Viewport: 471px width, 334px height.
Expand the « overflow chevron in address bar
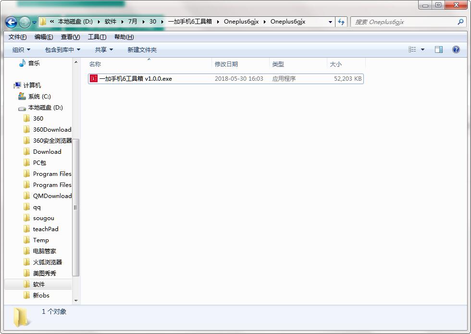click(x=52, y=22)
